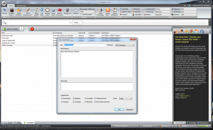Click the blue info icon in title bar
Screen dimensions: 213x130
[189, 6]
